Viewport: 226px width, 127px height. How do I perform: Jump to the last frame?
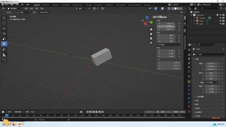click(102, 112)
